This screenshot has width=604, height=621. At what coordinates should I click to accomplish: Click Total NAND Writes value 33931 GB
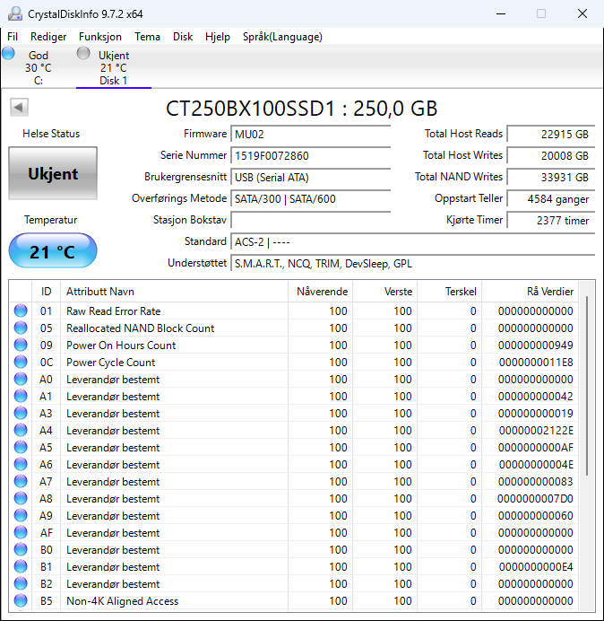551,177
